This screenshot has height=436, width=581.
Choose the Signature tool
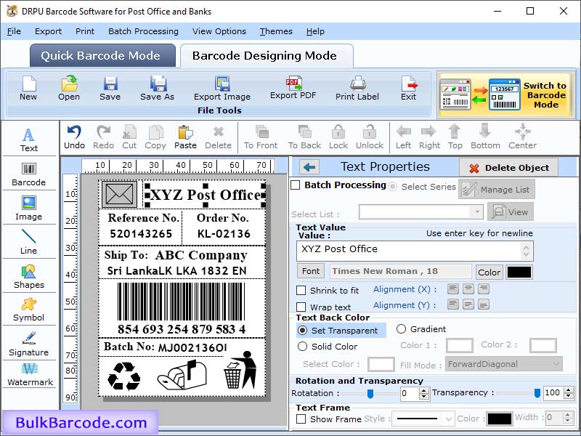point(29,344)
